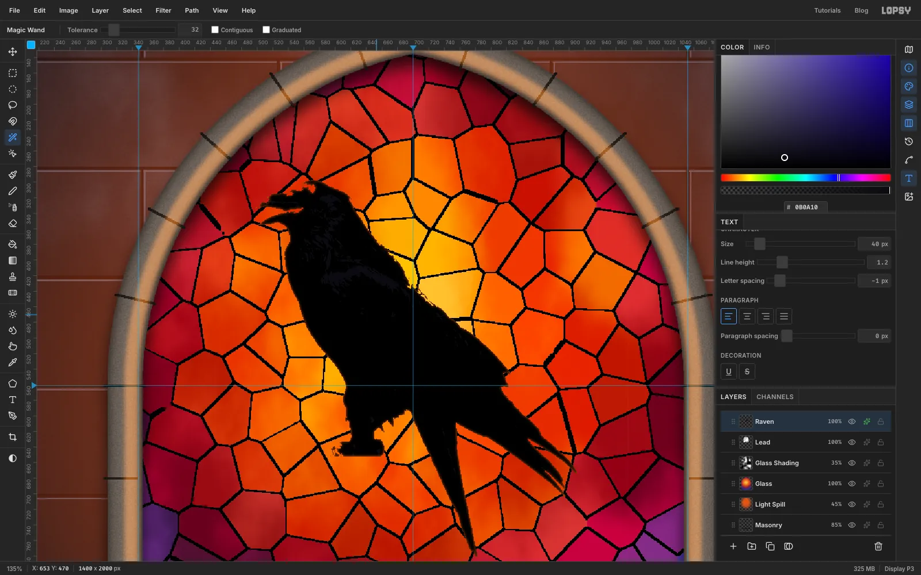Add a new layer with plus icon
The width and height of the screenshot is (921, 575).
(x=733, y=546)
